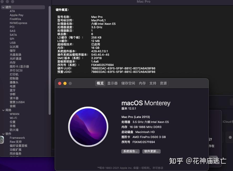Click AMD FirePro D500 3 GB text
Screen dimensions: 233x171
[149, 137]
